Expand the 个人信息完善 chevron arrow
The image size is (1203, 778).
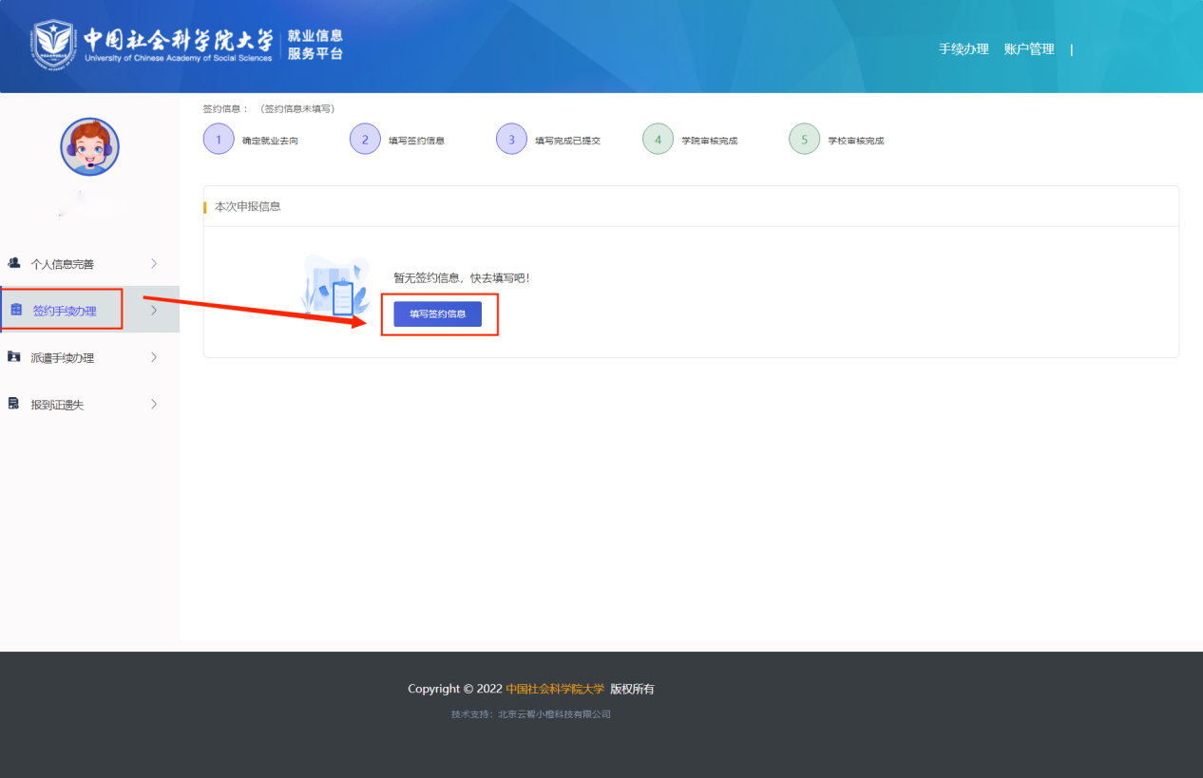[x=154, y=263]
